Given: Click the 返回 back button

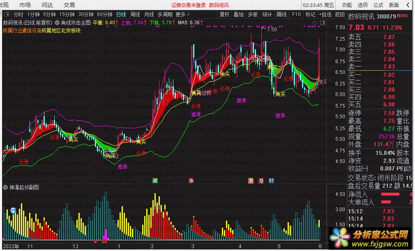Looking at the screenshot, I should point(339,14).
